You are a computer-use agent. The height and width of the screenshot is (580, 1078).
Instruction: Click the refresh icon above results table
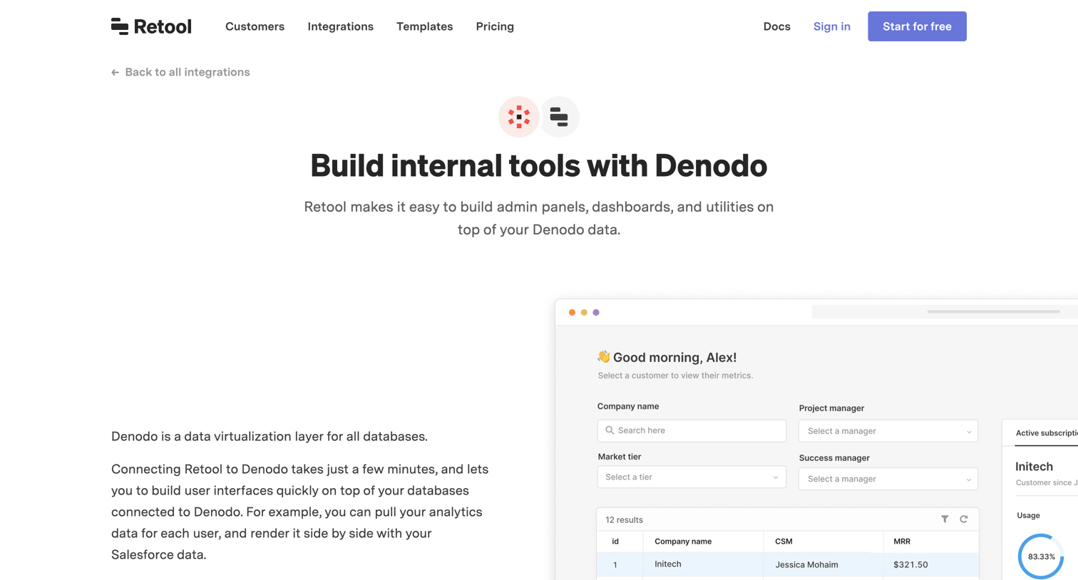point(964,519)
